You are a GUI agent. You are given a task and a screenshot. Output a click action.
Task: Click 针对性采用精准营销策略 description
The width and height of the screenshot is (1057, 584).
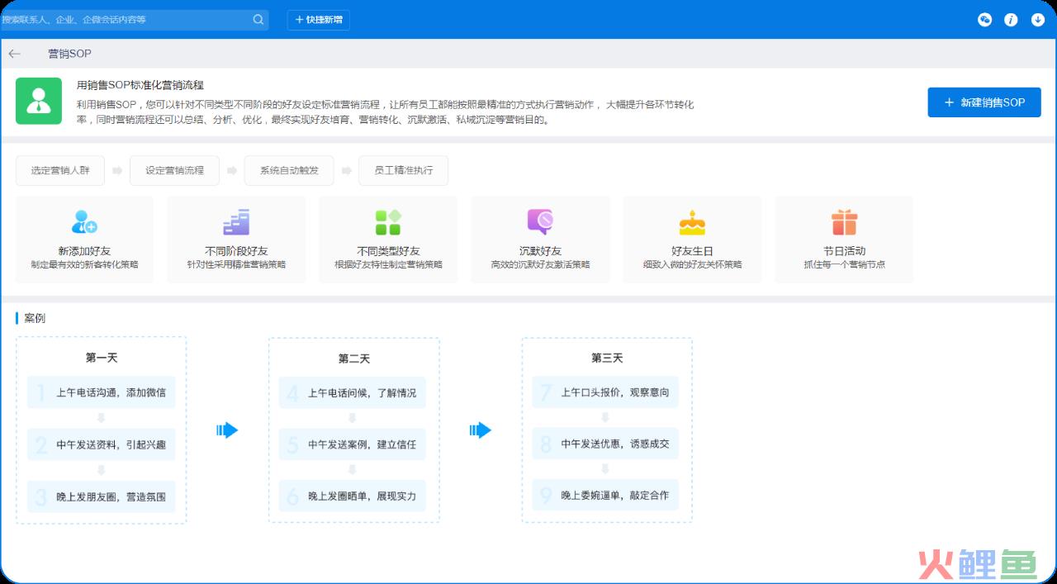236,265
